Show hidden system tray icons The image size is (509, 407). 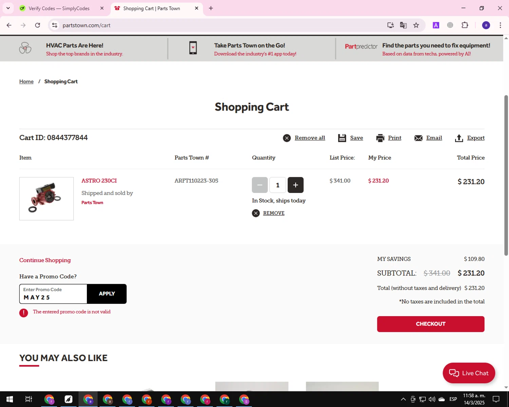pos(403,399)
